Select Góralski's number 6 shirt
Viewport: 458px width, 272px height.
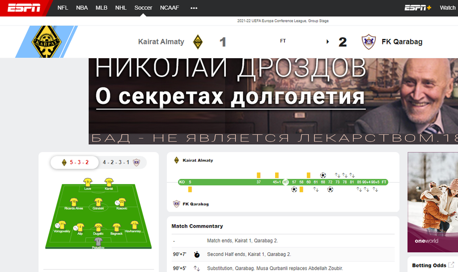[x=98, y=202]
